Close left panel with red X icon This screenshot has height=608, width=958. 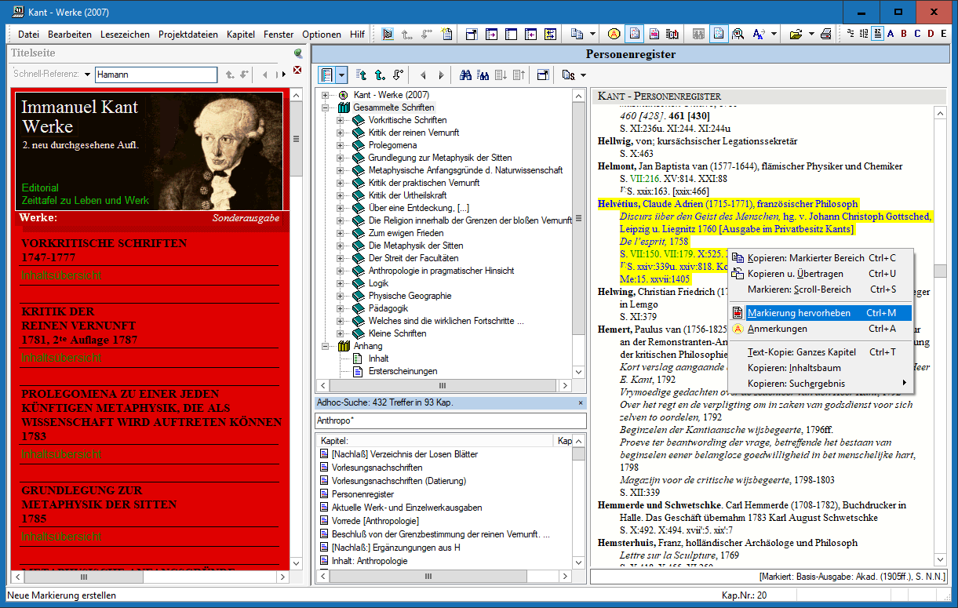click(297, 71)
